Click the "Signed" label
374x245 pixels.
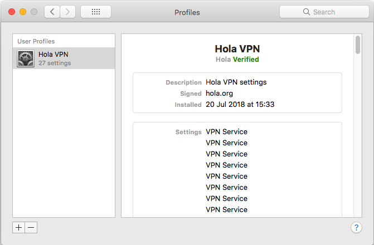coord(191,94)
